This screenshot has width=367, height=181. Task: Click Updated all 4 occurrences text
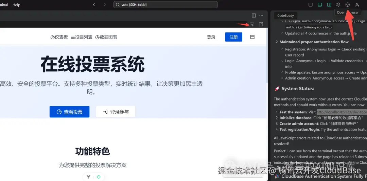click(x=321, y=33)
